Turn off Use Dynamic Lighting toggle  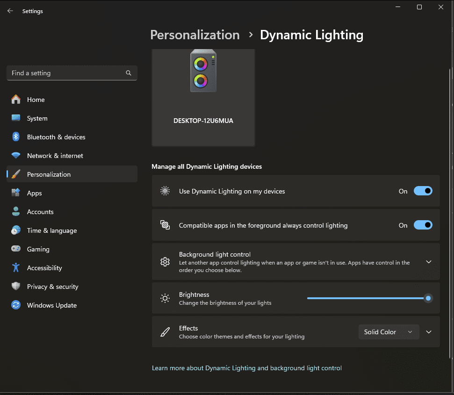[x=423, y=191]
